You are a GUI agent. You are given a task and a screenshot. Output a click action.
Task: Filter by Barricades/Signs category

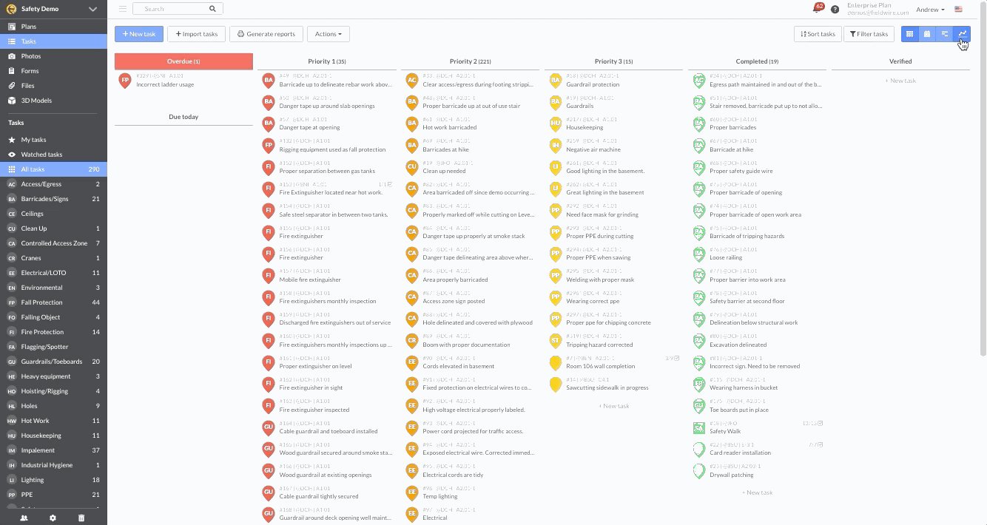(53, 199)
